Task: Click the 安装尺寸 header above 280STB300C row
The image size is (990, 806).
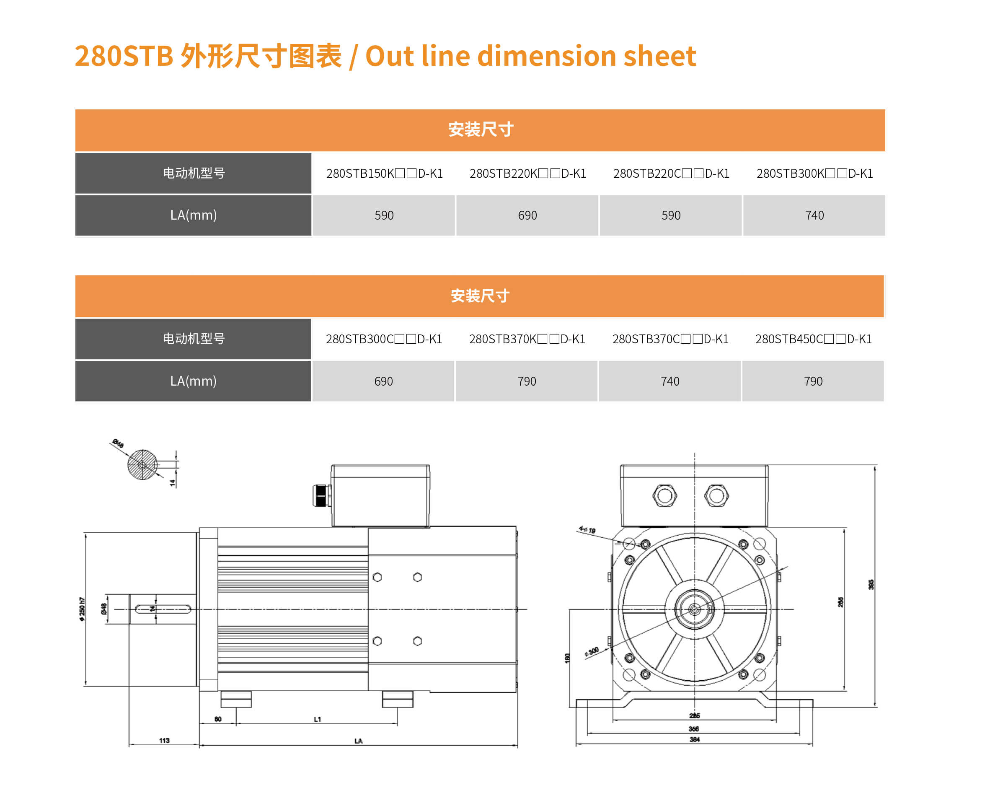Action: [479, 296]
